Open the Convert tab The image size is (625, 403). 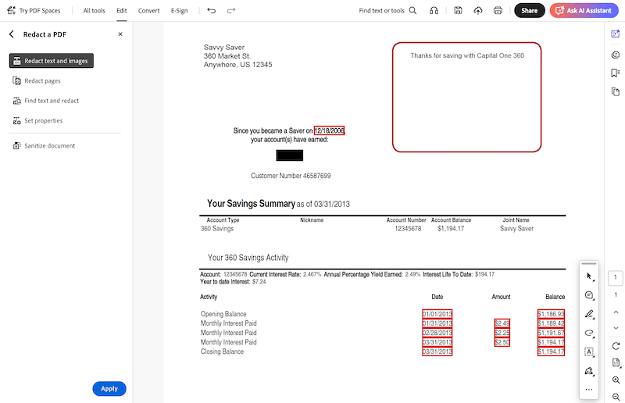[148, 11]
